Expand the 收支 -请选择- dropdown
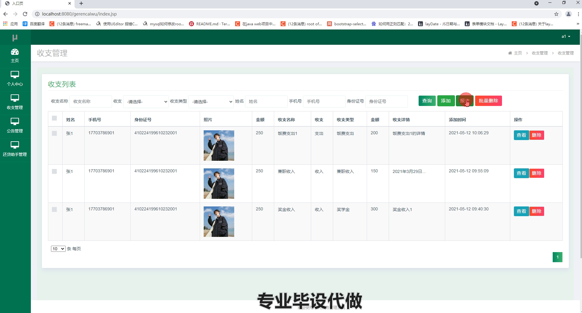 (146, 102)
